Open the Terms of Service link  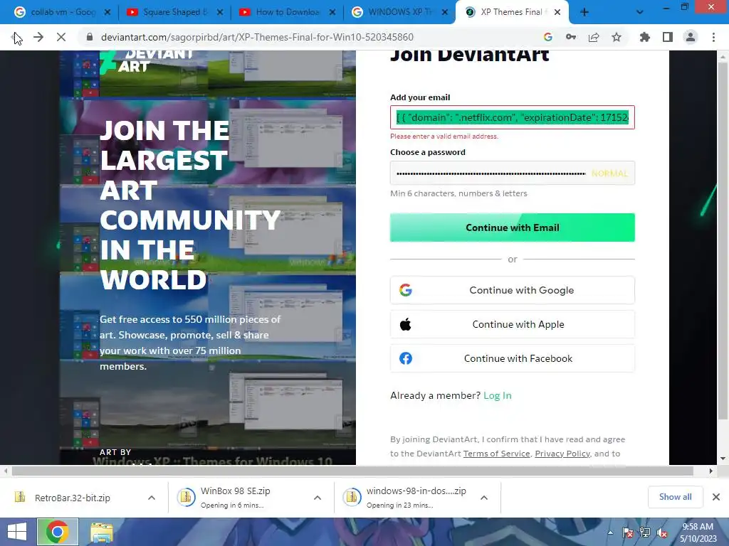[x=496, y=454]
